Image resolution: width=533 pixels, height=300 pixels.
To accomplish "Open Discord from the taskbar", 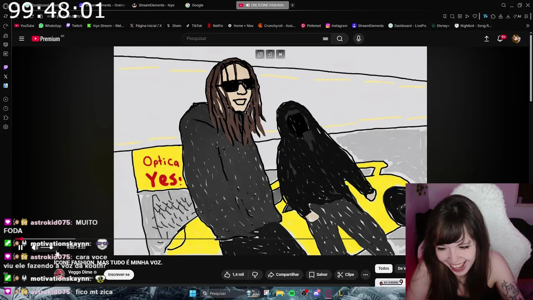I will [316, 293].
